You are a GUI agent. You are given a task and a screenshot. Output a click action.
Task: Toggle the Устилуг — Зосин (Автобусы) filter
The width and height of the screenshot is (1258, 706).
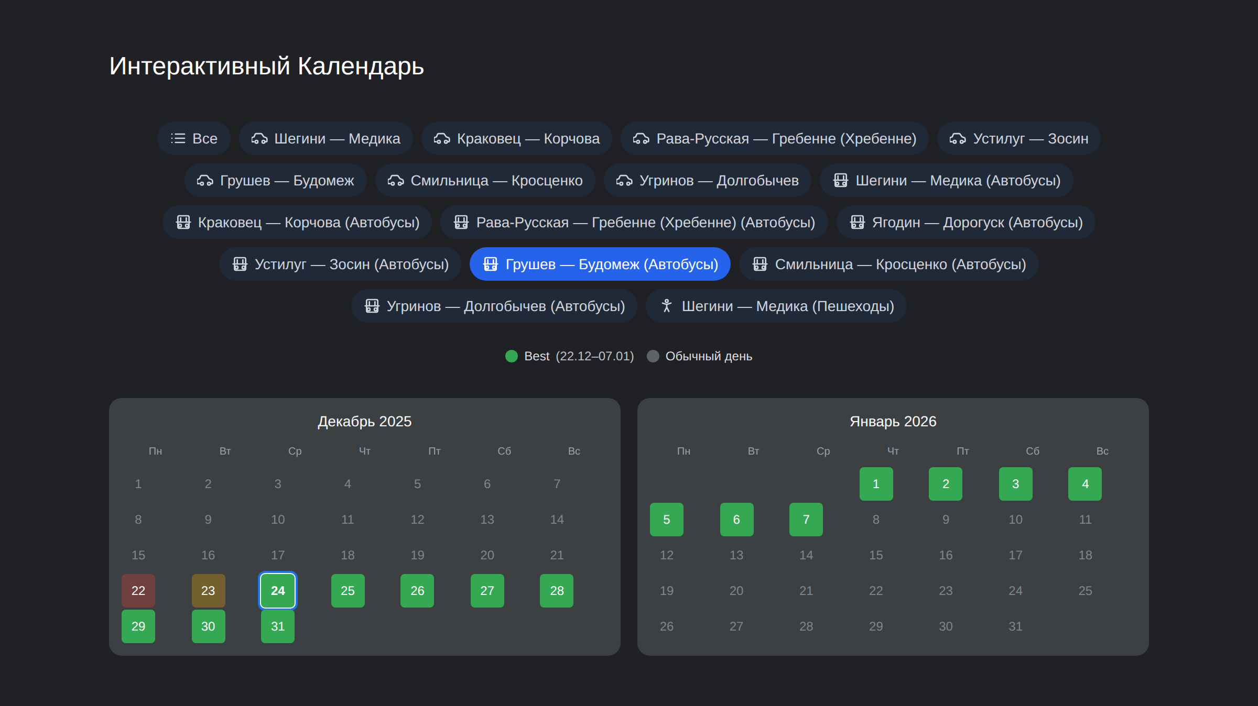click(x=340, y=264)
